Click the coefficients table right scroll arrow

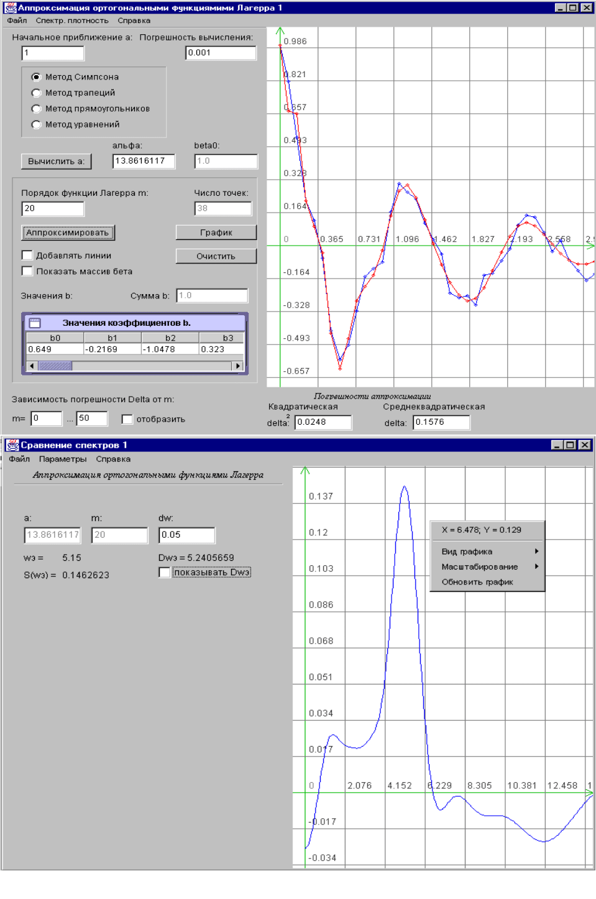click(x=237, y=366)
